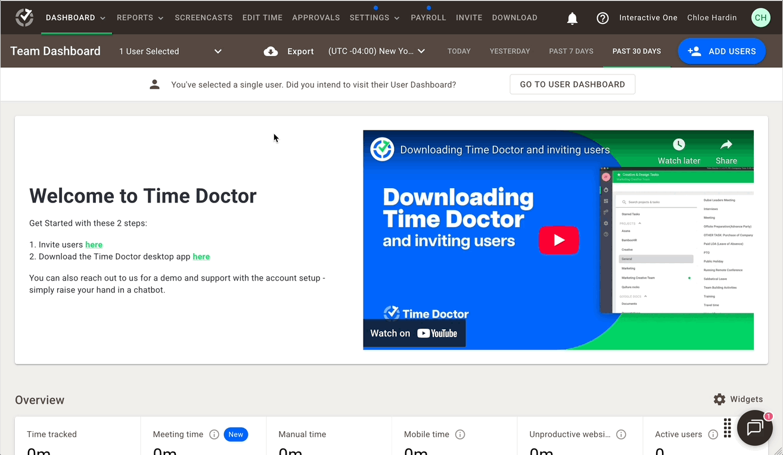Open the chat bubble widget
Viewport: 783px width, 455px height.
point(755,428)
